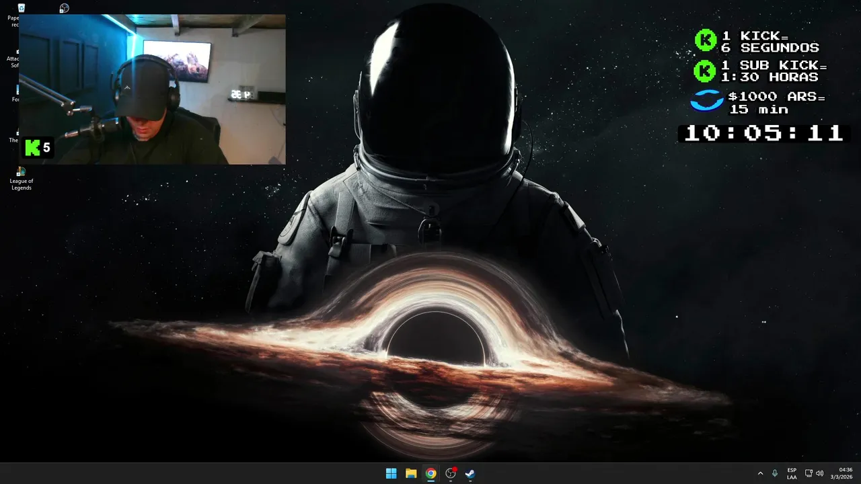Click the Kick logo beside '1 SUB KICK='
This screenshot has width=861, height=484.
click(705, 71)
